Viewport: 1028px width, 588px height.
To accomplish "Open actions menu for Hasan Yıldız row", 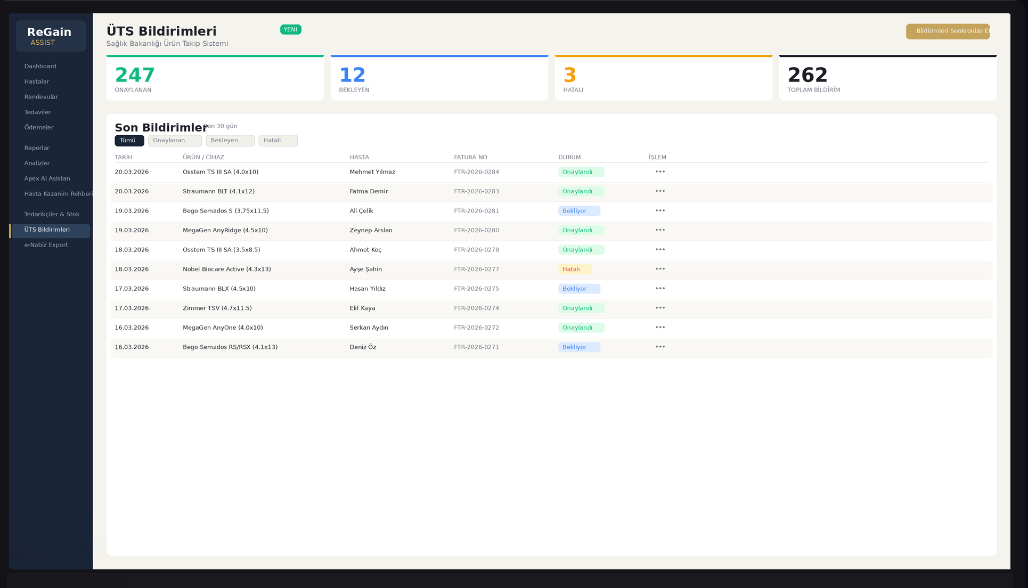I will pos(660,288).
